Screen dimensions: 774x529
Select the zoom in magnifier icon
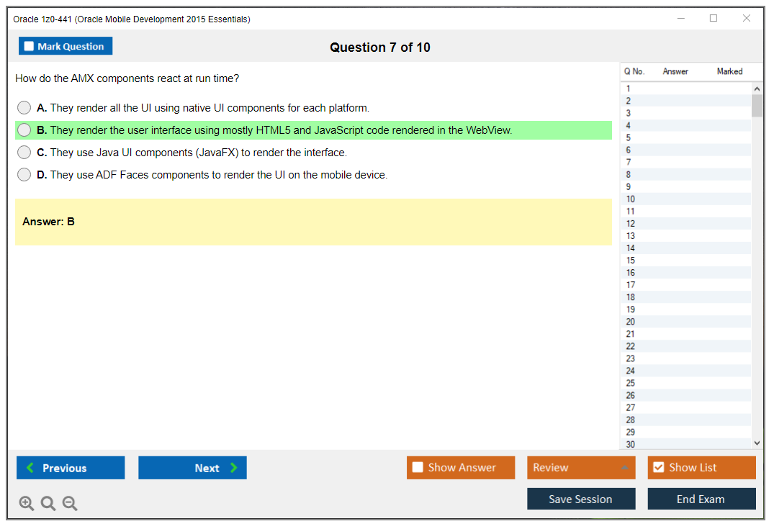coord(26,503)
